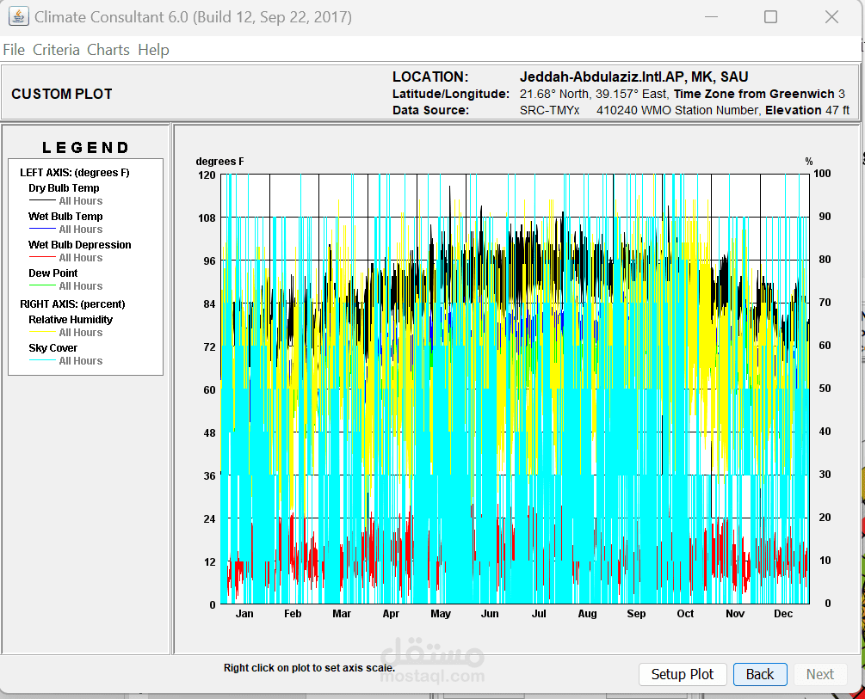Open the Charts menu
The height and width of the screenshot is (699, 865).
(108, 50)
